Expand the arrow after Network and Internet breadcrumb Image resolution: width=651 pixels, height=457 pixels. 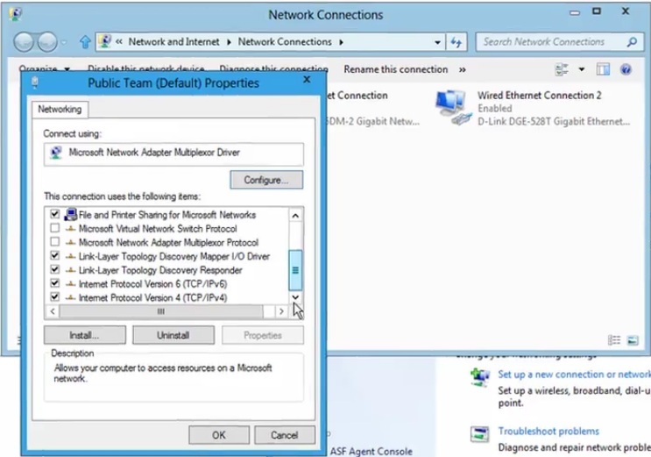click(x=229, y=42)
